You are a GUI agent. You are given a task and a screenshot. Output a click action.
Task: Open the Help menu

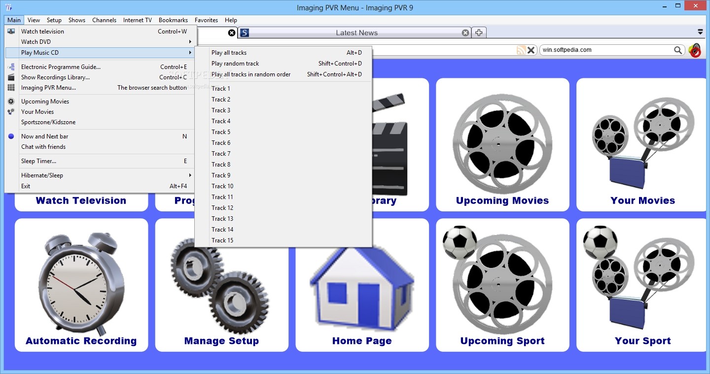[231, 20]
